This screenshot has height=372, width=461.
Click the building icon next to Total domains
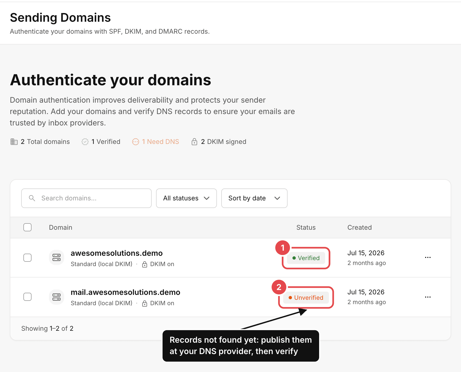(x=14, y=142)
